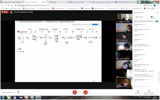The image size is (160, 100).
Task: Open the Сервисы apps bookmark
Action: click(x=5, y=8)
